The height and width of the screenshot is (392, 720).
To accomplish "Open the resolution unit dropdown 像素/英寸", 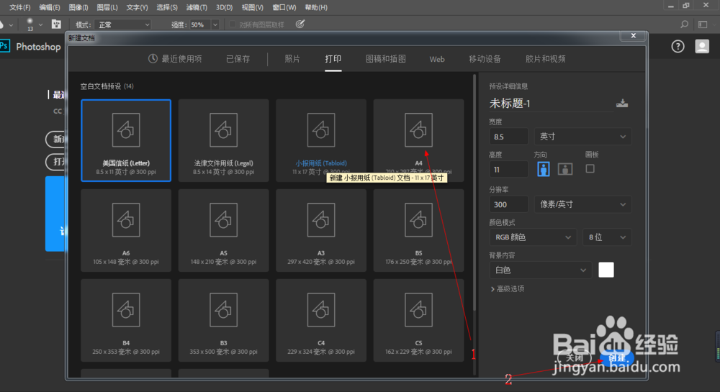I will (x=582, y=204).
